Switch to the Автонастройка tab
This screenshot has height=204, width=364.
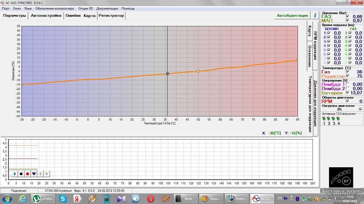point(46,15)
